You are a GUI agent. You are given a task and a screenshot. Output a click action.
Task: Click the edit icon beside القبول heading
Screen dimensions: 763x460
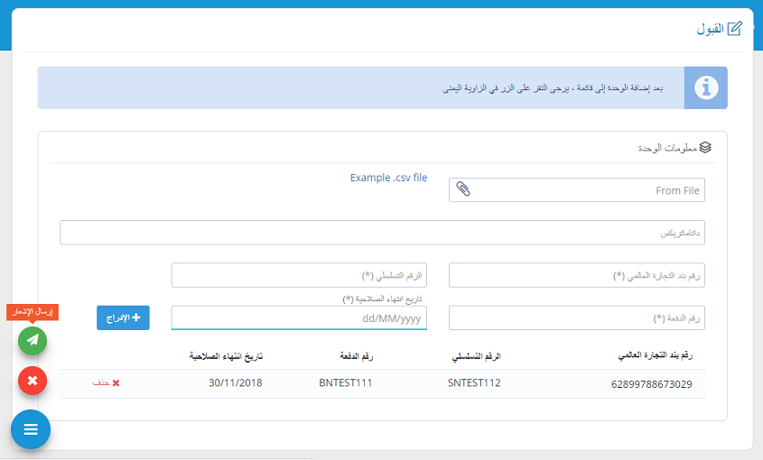click(734, 29)
